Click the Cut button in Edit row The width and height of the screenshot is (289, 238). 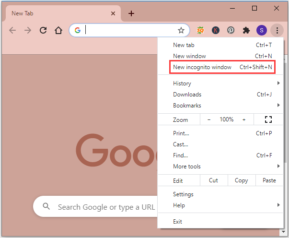(x=214, y=180)
